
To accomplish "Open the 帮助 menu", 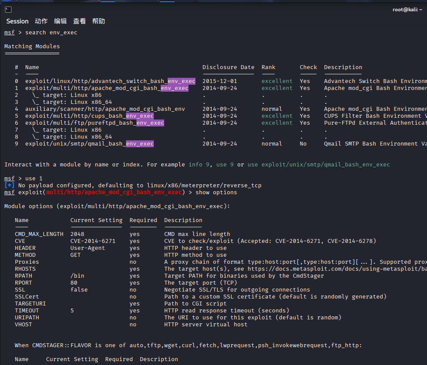I will (x=99, y=21).
